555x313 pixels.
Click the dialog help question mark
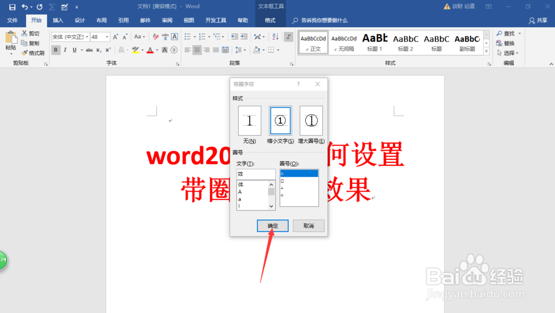click(x=299, y=84)
